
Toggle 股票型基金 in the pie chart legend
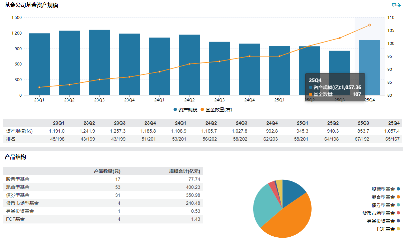click(383, 189)
